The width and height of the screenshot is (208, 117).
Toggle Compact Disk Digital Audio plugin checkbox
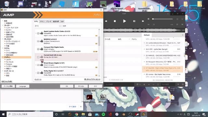pyautogui.click(x=38, y=49)
